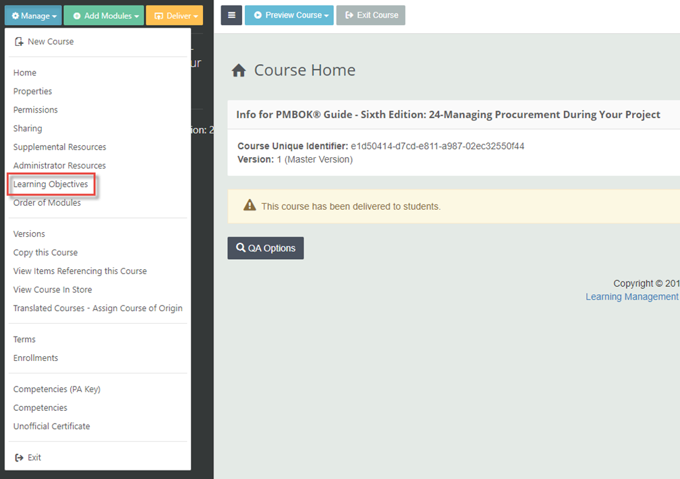The image size is (680, 479).
Task: Follow the Learning Management footer link
Action: 631,297
